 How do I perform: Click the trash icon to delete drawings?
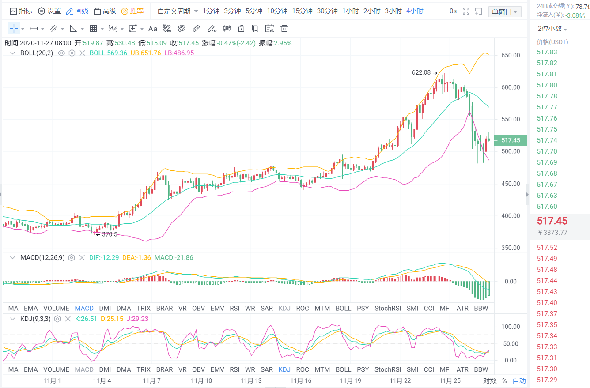(284, 29)
